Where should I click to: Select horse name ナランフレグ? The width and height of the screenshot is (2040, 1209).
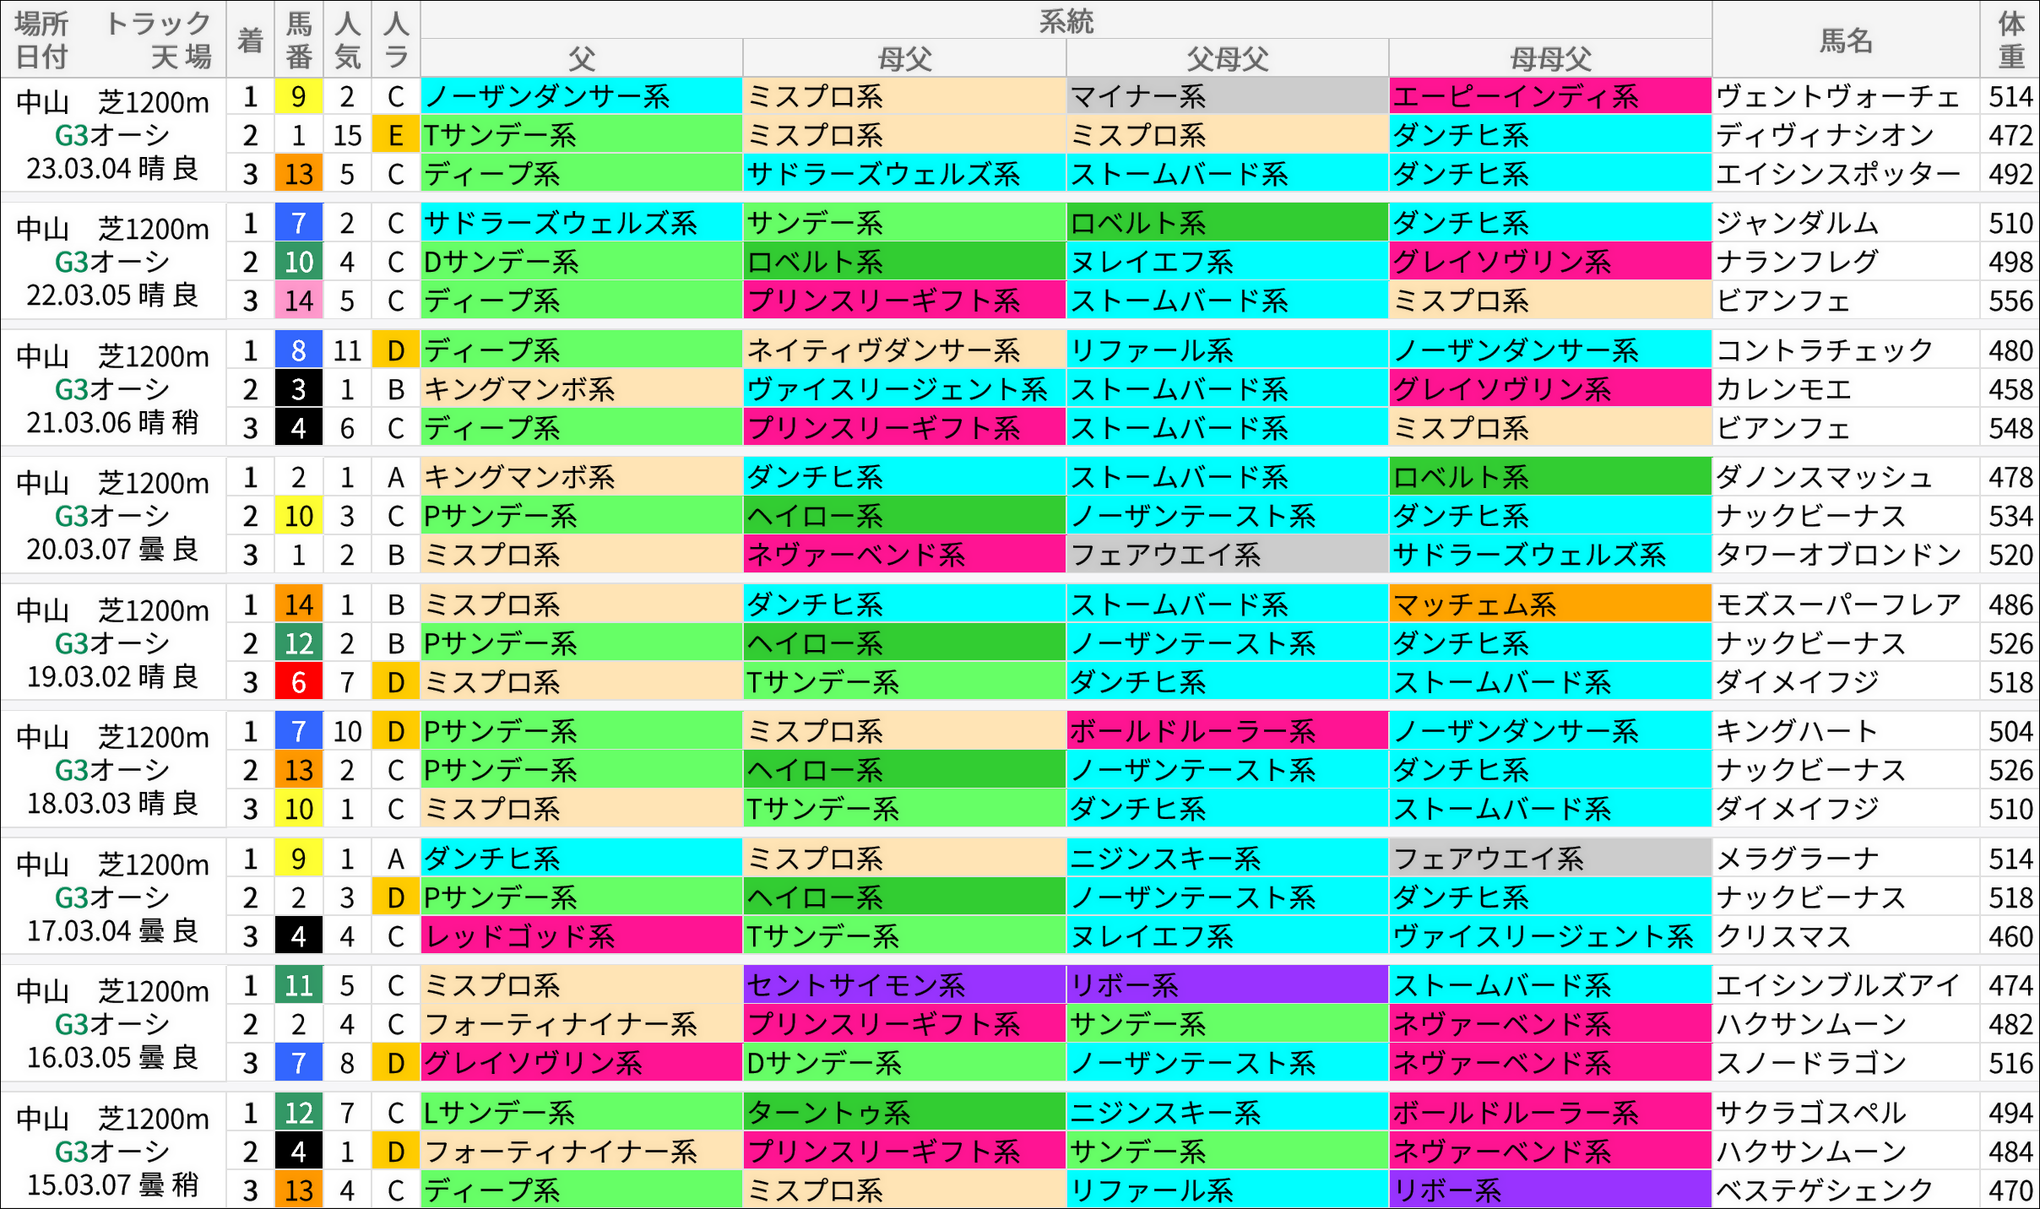click(x=1797, y=263)
